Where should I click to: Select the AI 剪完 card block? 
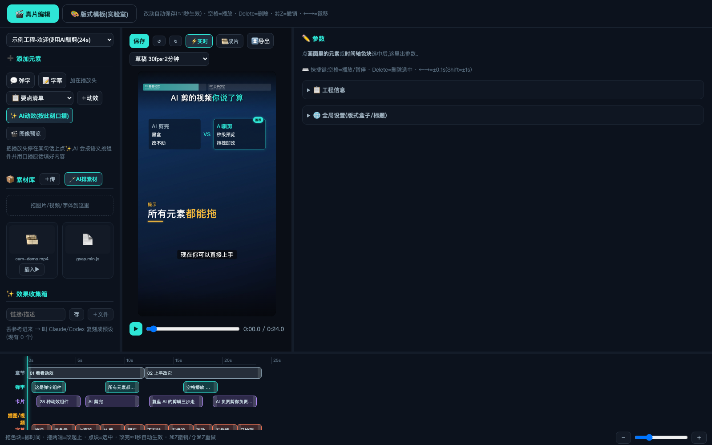112,401
